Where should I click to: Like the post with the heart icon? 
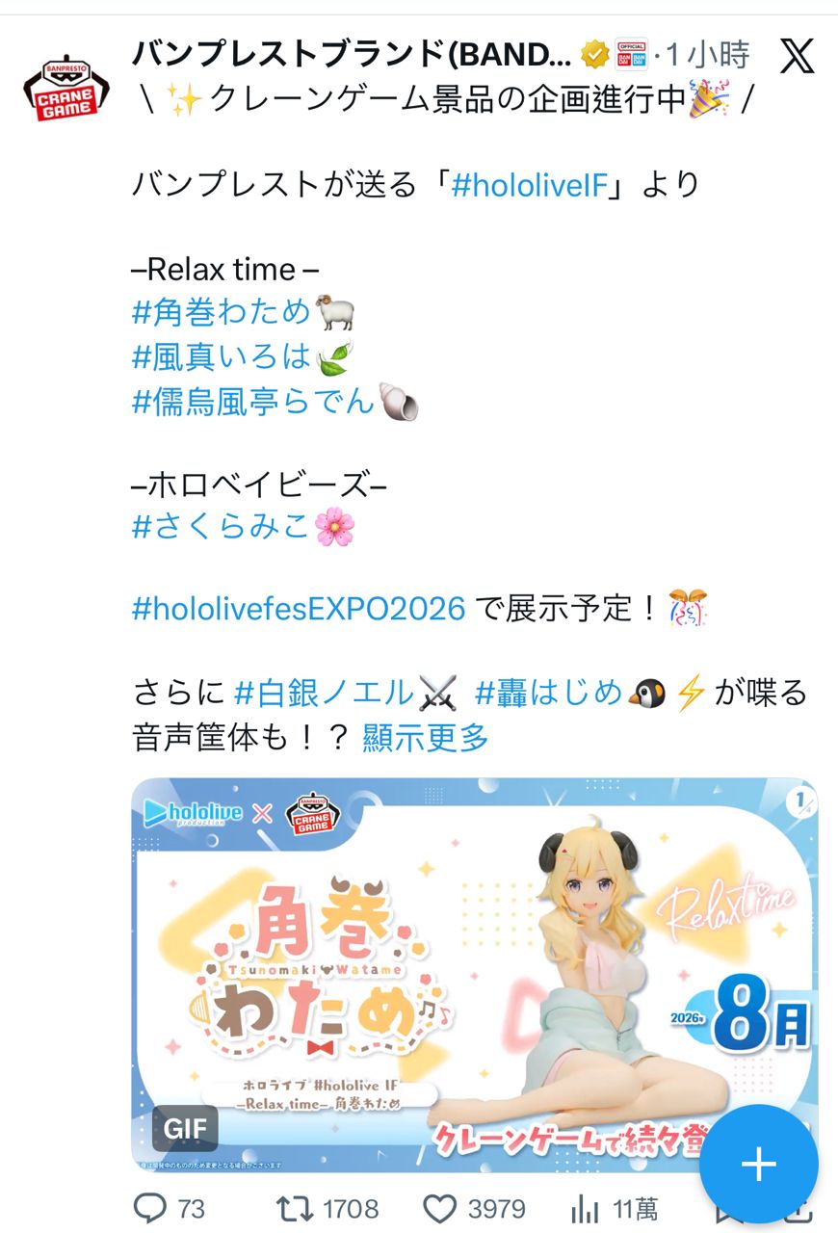click(439, 1207)
